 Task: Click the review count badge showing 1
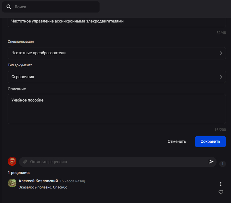pyautogui.click(x=223, y=164)
